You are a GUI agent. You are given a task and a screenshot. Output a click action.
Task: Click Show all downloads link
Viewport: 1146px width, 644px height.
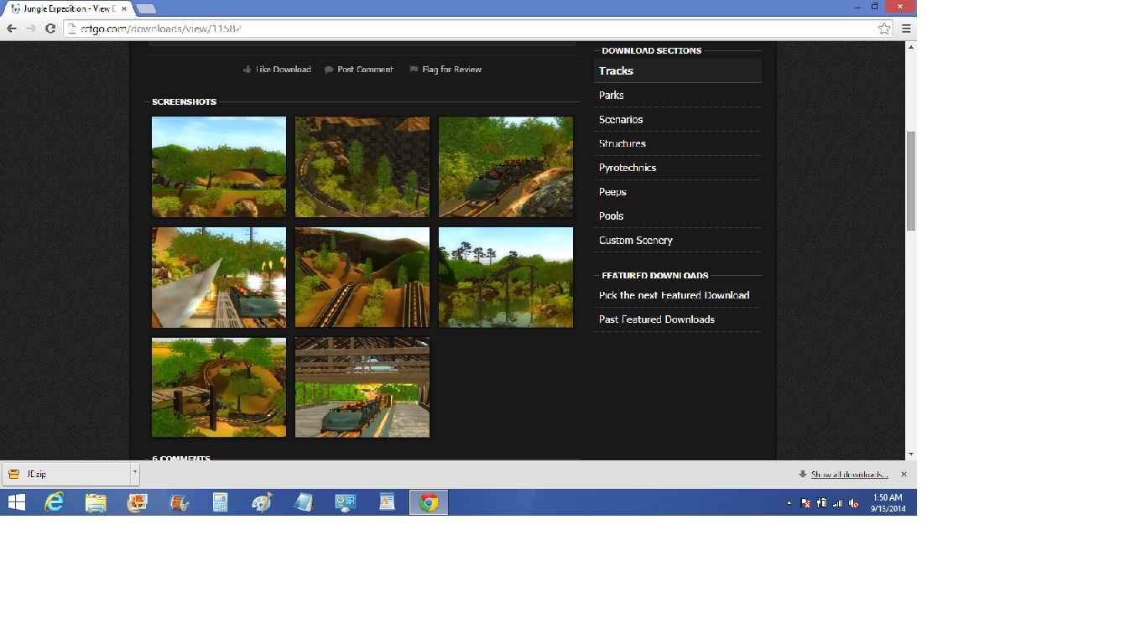tap(849, 475)
